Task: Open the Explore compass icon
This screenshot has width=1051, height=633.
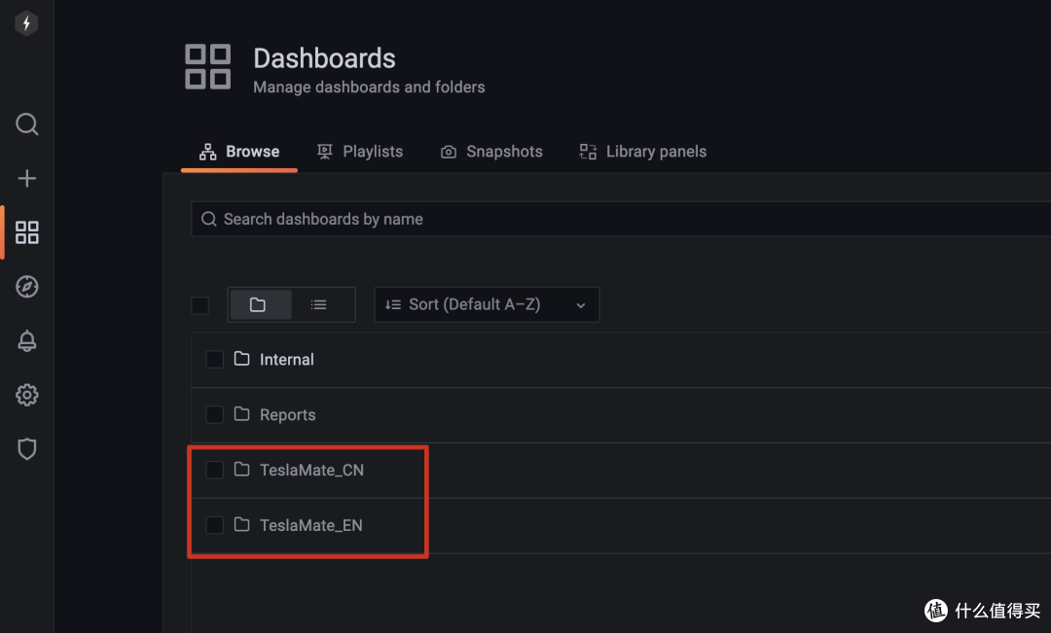Action: [27, 287]
